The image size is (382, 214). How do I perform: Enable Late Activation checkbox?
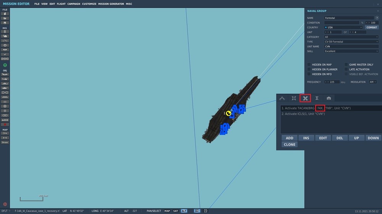pyautogui.click(x=346, y=69)
